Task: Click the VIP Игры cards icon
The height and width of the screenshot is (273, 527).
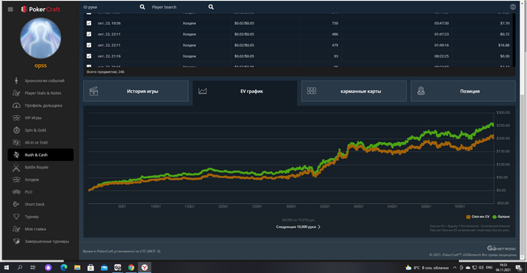Action: [x=16, y=118]
